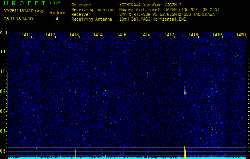
Task: Click the yellow meteor label
Action: tap(56, 13)
